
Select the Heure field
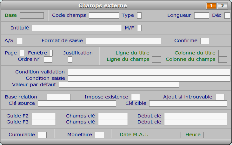(x=215, y=135)
